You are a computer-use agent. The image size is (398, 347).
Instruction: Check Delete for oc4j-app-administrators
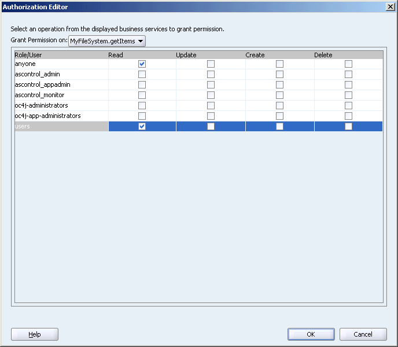348,116
